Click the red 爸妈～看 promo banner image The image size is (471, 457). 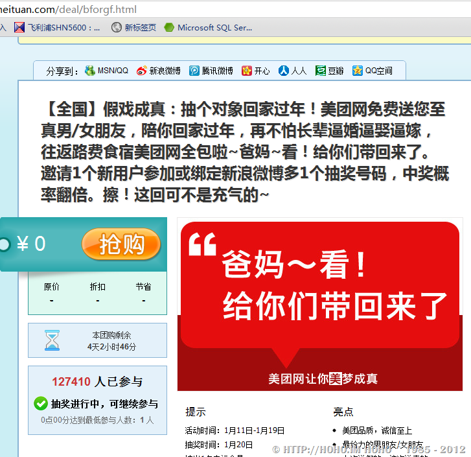click(320, 304)
